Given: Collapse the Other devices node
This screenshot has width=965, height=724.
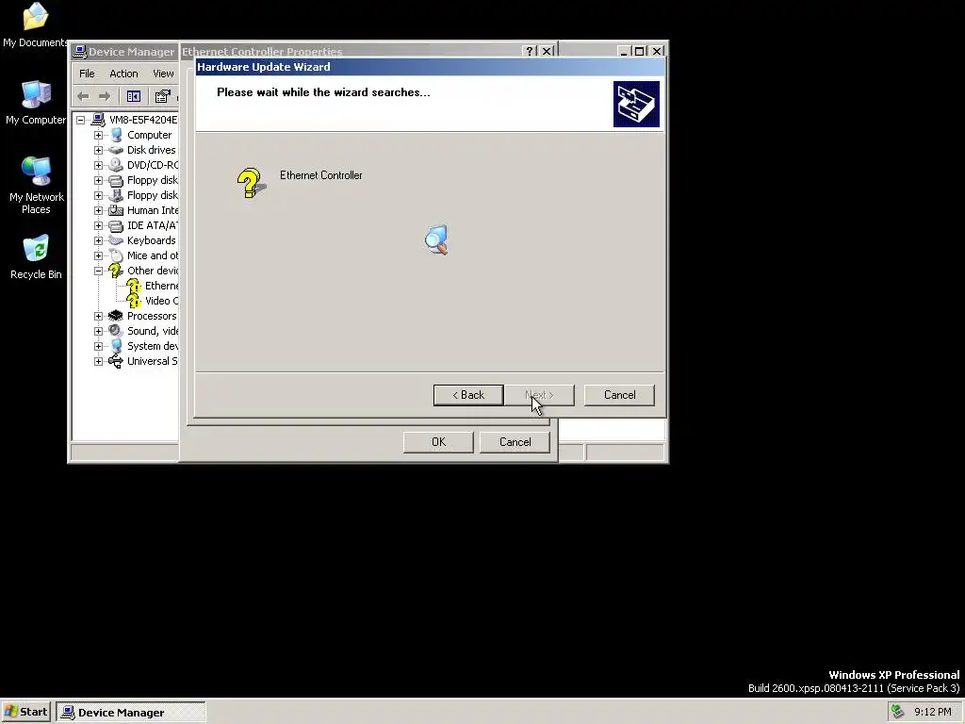Looking at the screenshot, I should 98,271.
